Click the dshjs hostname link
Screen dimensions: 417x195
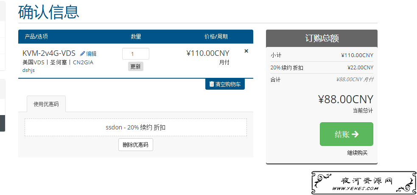click(x=28, y=70)
